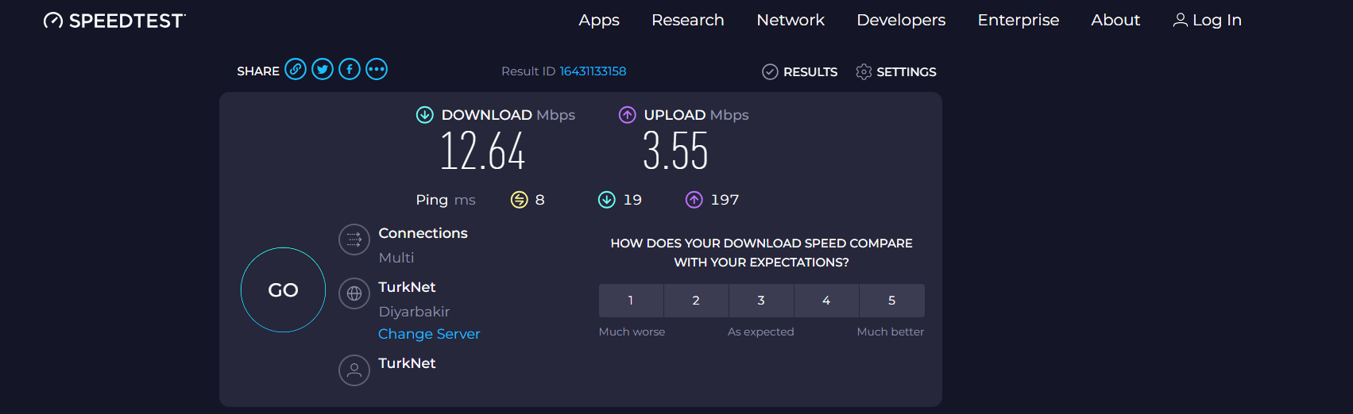Rate download speed 5 Much better
This screenshot has height=414, width=1353.
click(891, 301)
